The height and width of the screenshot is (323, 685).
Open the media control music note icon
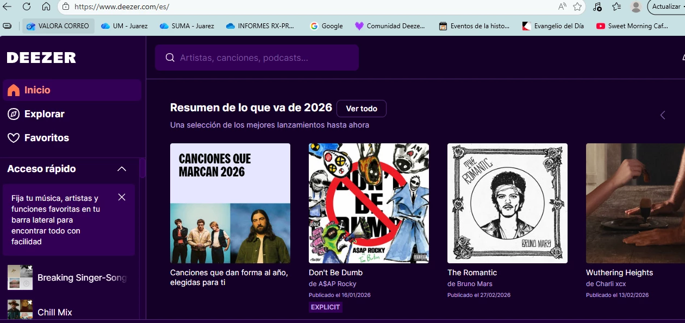(x=597, y=7)
